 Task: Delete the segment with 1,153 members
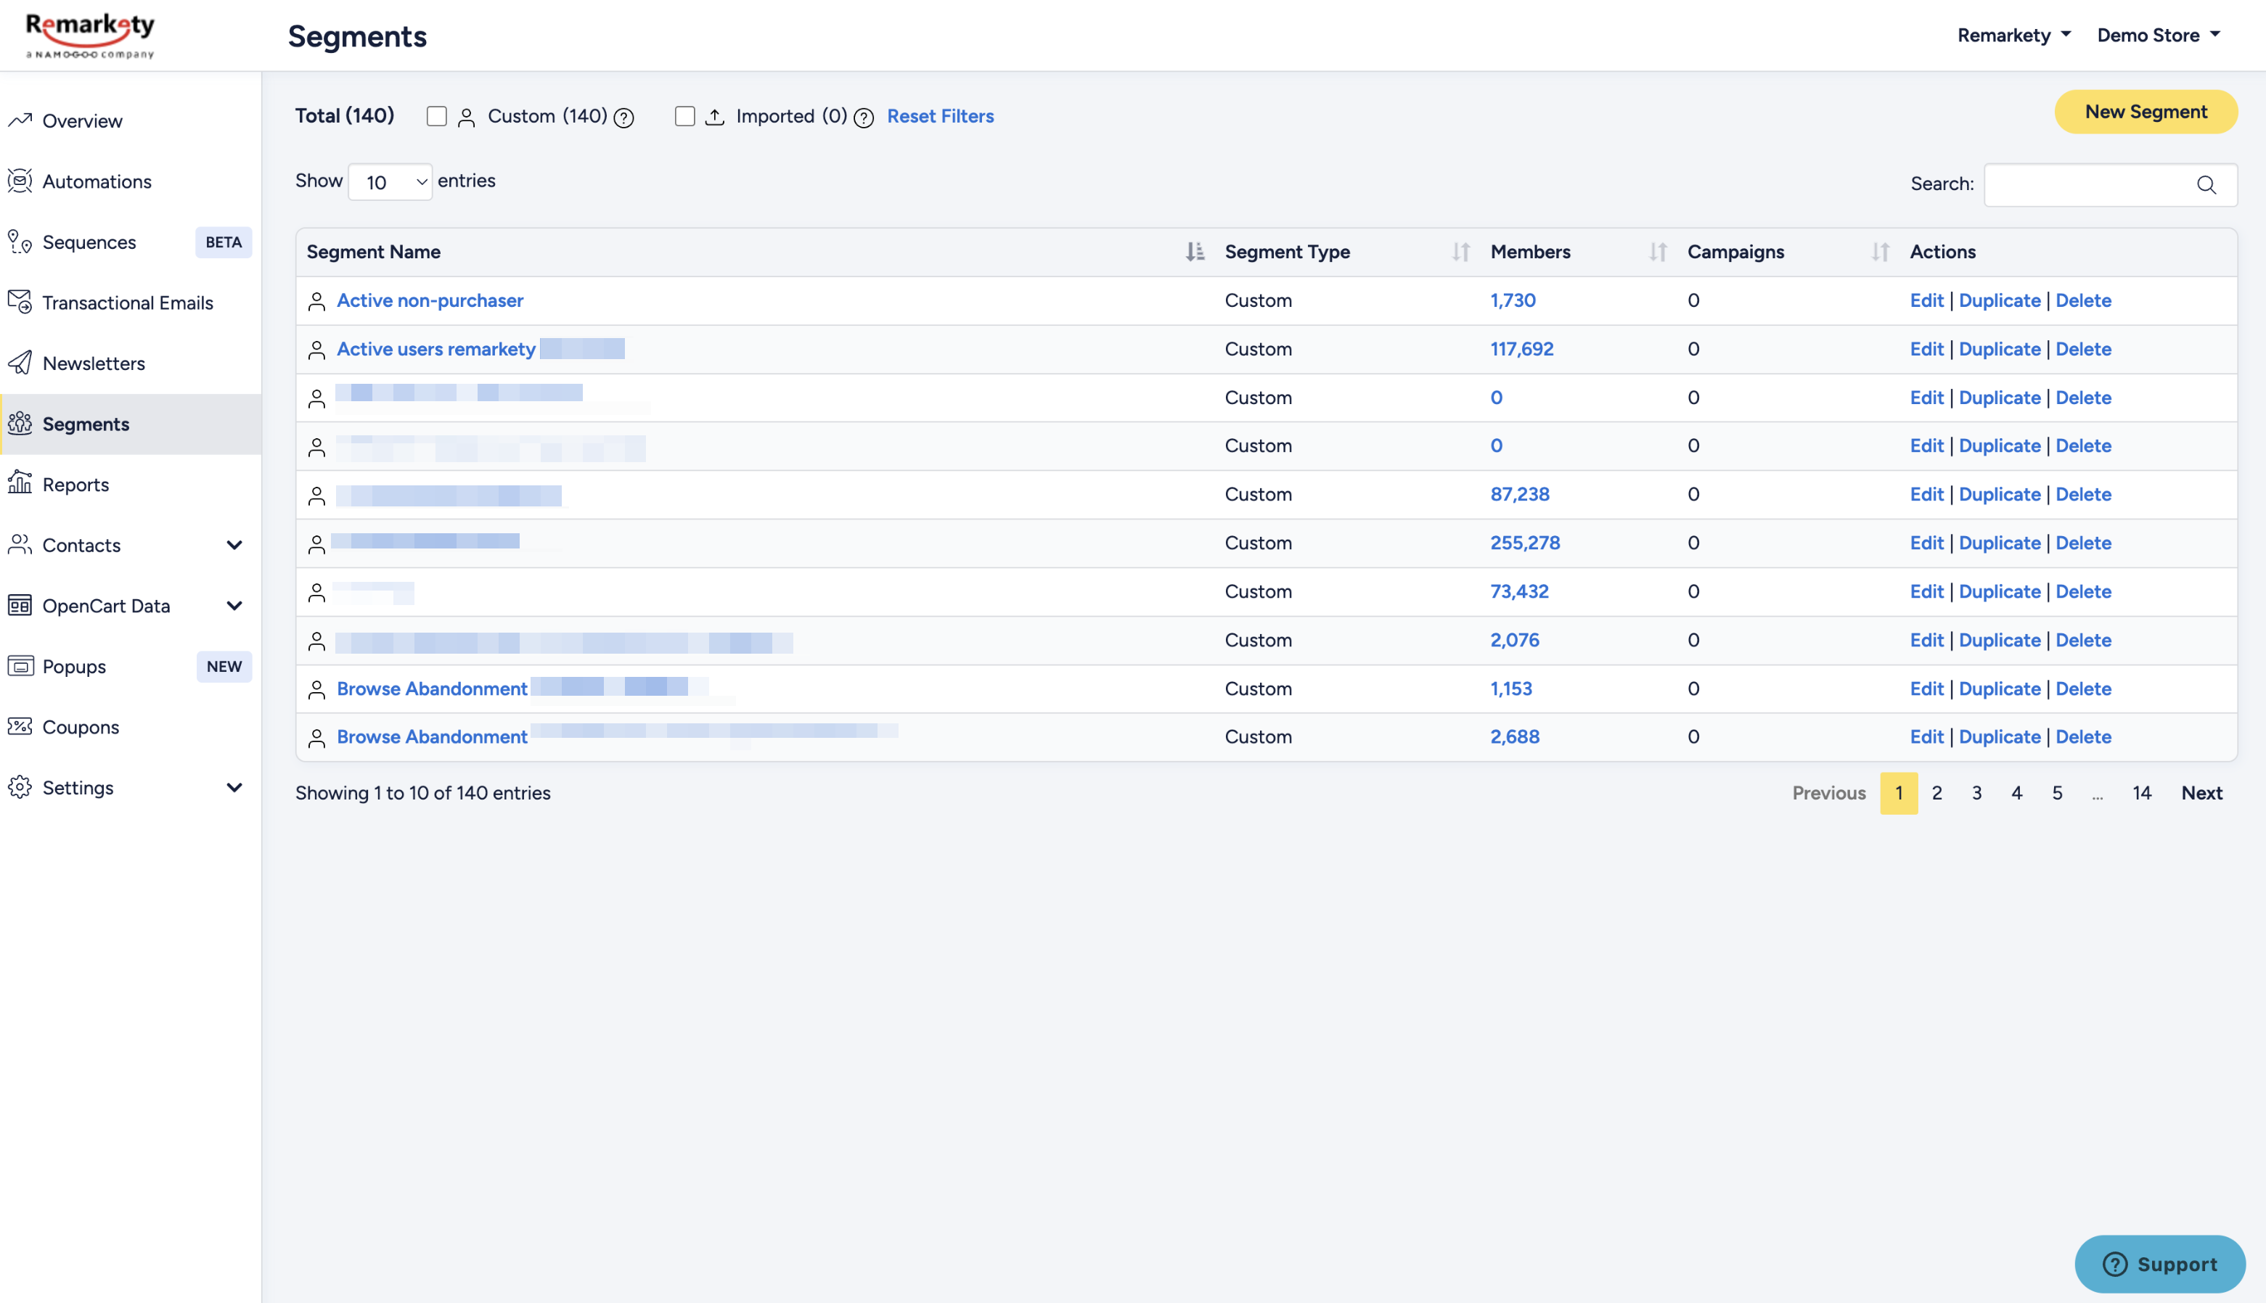2082,689
